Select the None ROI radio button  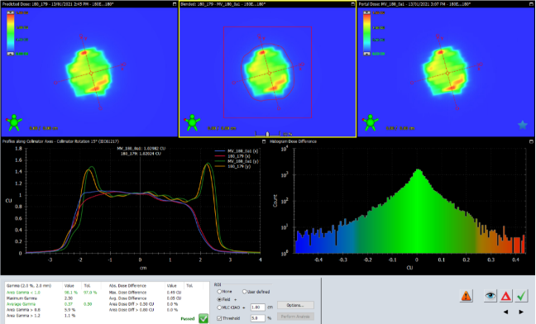[x=219, y=292]
